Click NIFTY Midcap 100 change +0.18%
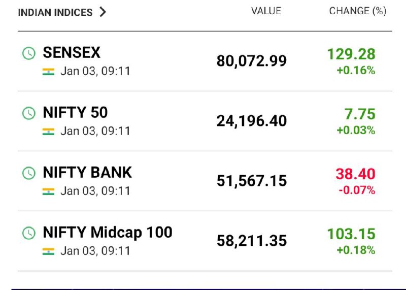Screen dimensions: 406x290 click(356, 250)
